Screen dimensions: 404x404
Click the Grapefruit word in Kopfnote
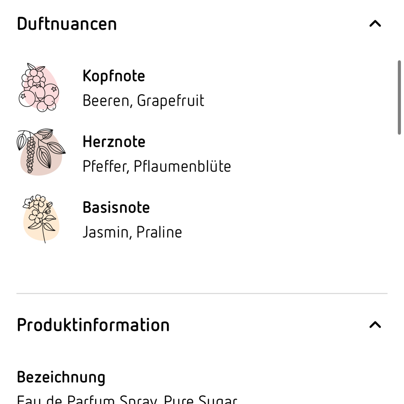(x=170, y=101)
